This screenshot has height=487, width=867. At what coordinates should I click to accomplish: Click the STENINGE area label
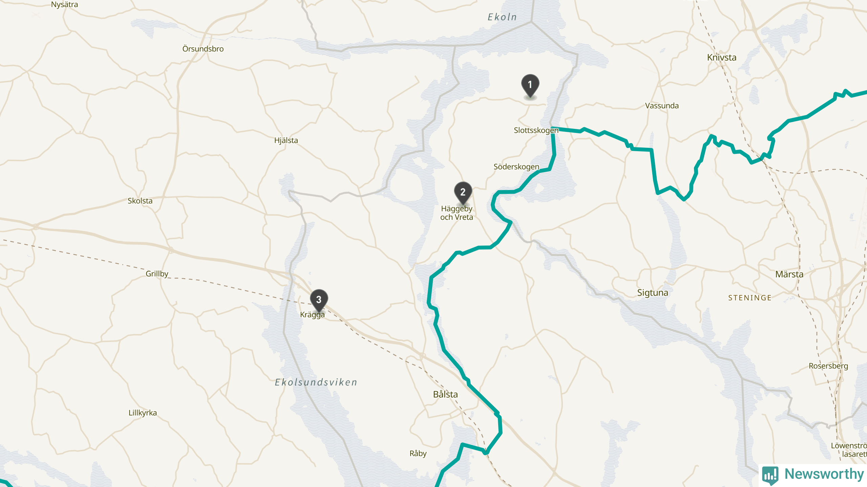tap(750, 298)
